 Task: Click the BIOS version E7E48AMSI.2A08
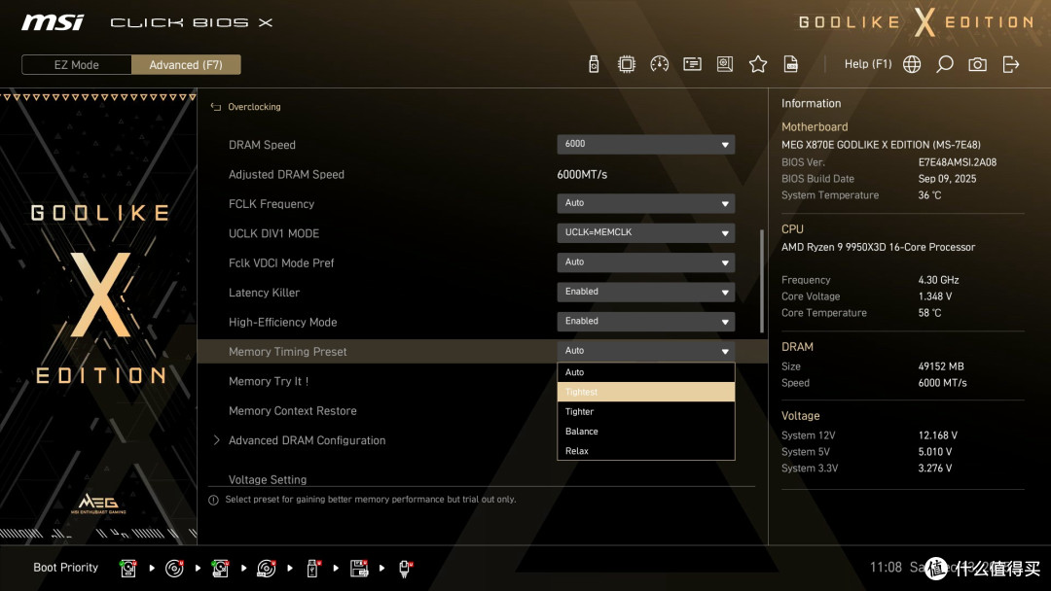point(958,162)
